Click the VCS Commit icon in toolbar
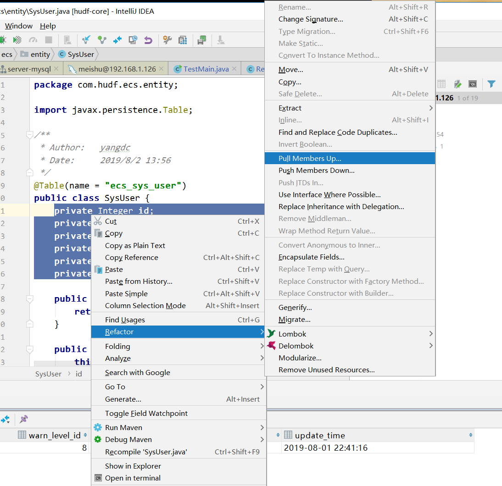The width and height of the screenshot is (502, 486). (102, 40)
